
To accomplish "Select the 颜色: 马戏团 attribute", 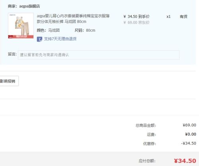I will (x=48, y=31).
